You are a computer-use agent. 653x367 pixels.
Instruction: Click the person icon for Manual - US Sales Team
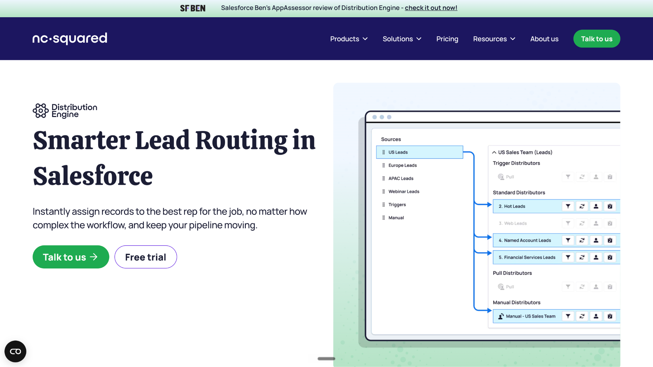point(596,316)
